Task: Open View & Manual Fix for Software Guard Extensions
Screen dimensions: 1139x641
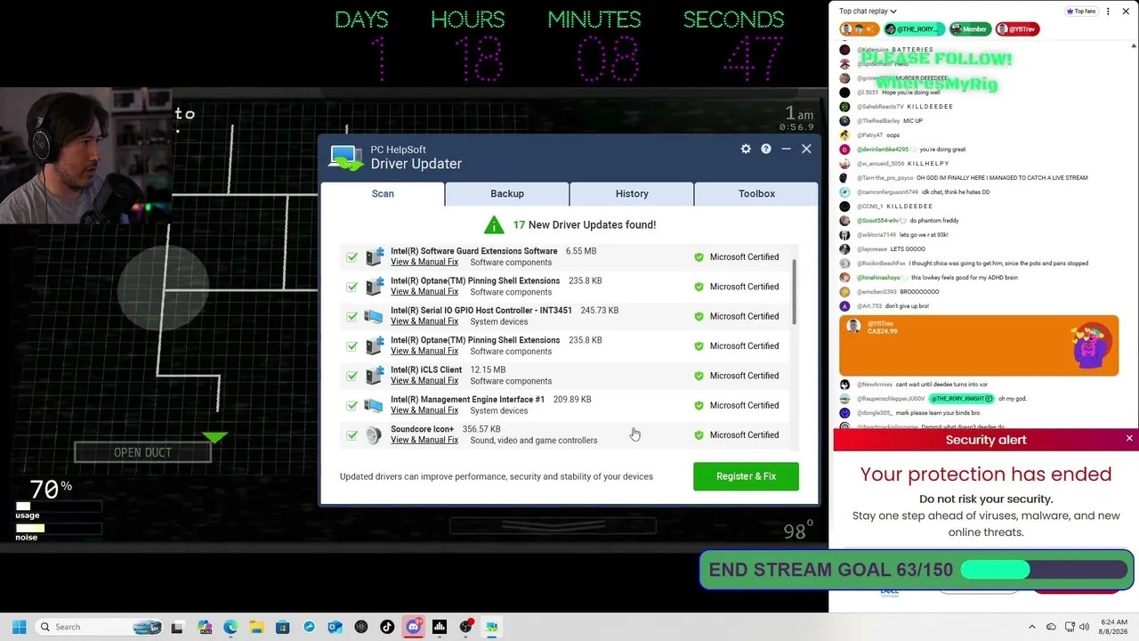Action: 424,262
